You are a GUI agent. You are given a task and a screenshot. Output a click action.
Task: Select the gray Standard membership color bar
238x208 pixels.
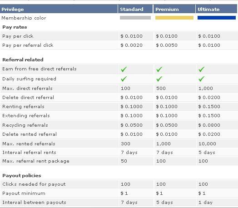(135, 18)
